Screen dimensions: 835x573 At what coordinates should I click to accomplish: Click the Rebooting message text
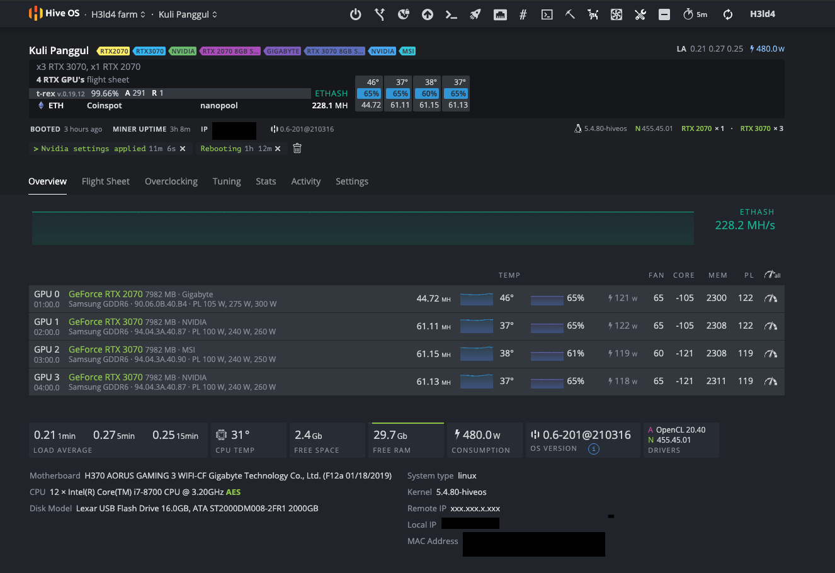point(220,149)
